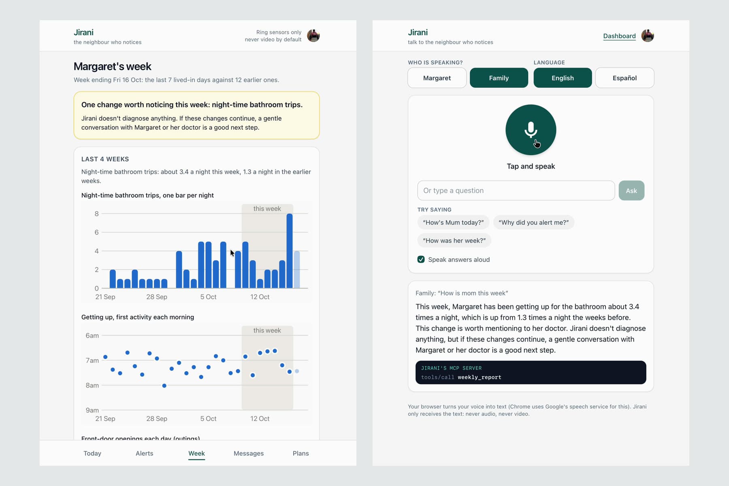Image resolution: width=729 pixels, height=486 pixels.
Task: Switch to the Plans tab
Action: [x=301, y=453]
